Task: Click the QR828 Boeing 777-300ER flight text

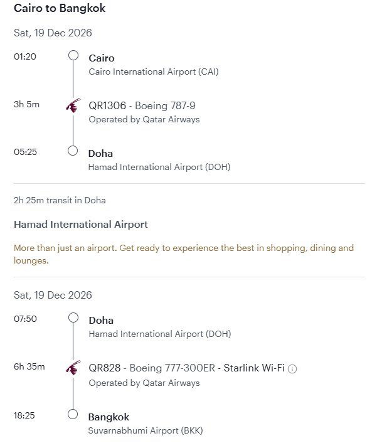Action: click(152, 368)
